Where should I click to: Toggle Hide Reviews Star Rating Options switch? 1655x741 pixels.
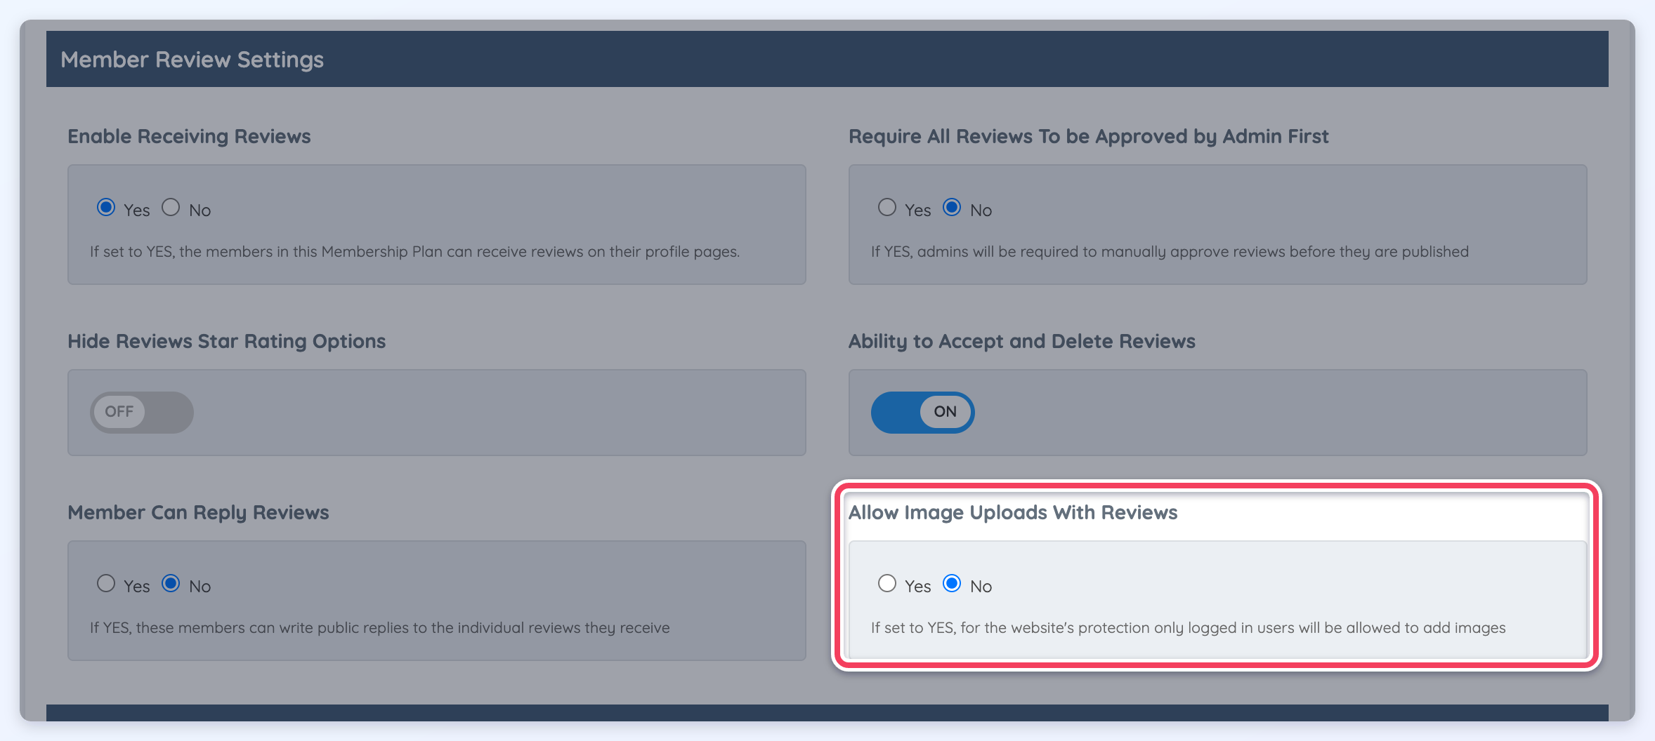pyautogui.click(x=142, y=412)
